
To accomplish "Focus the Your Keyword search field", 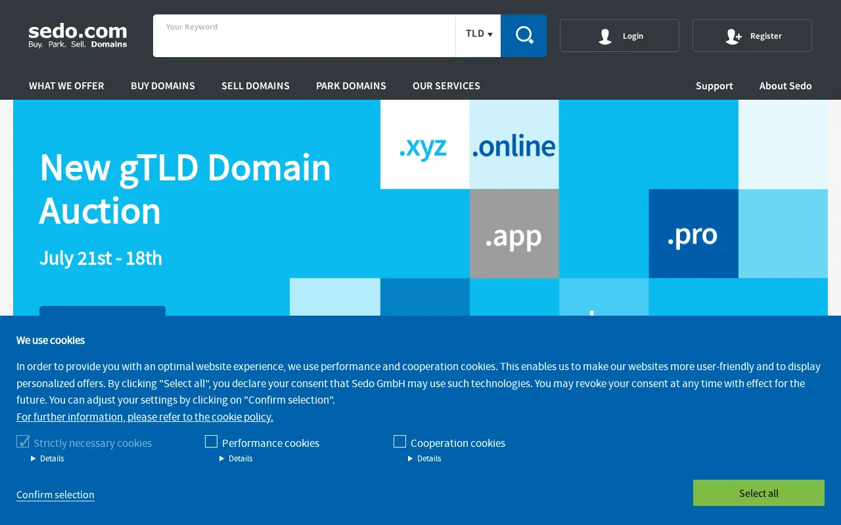I will coord(304,35).
